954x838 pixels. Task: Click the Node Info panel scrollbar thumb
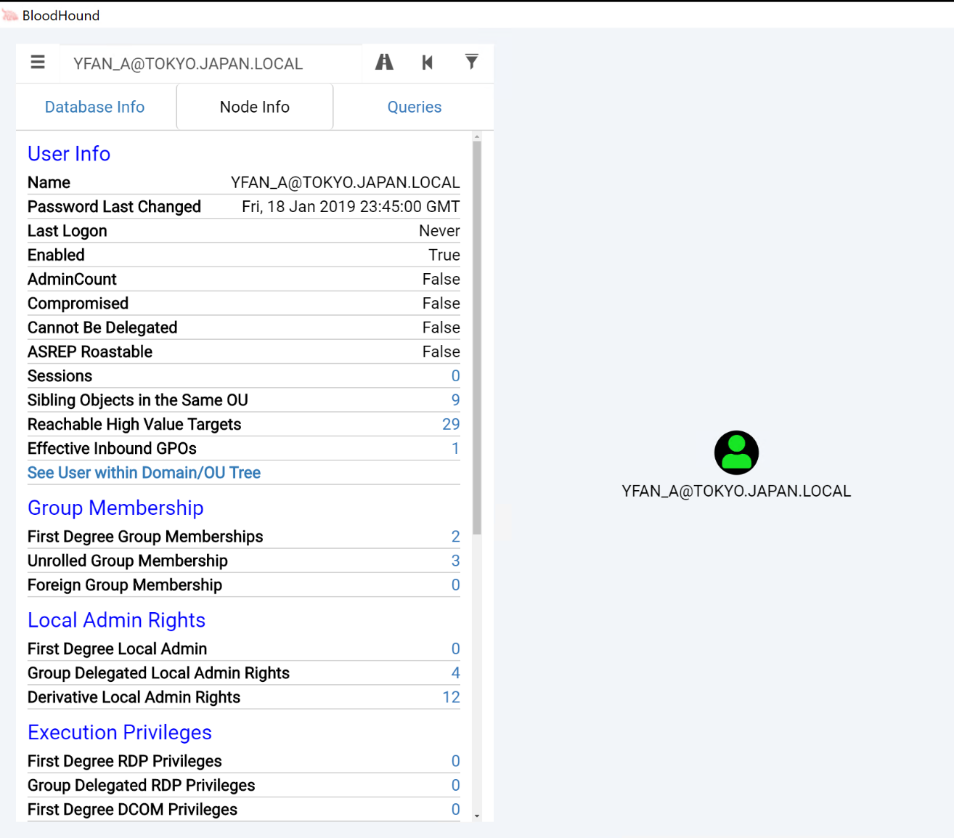click(x=477, y=334)
